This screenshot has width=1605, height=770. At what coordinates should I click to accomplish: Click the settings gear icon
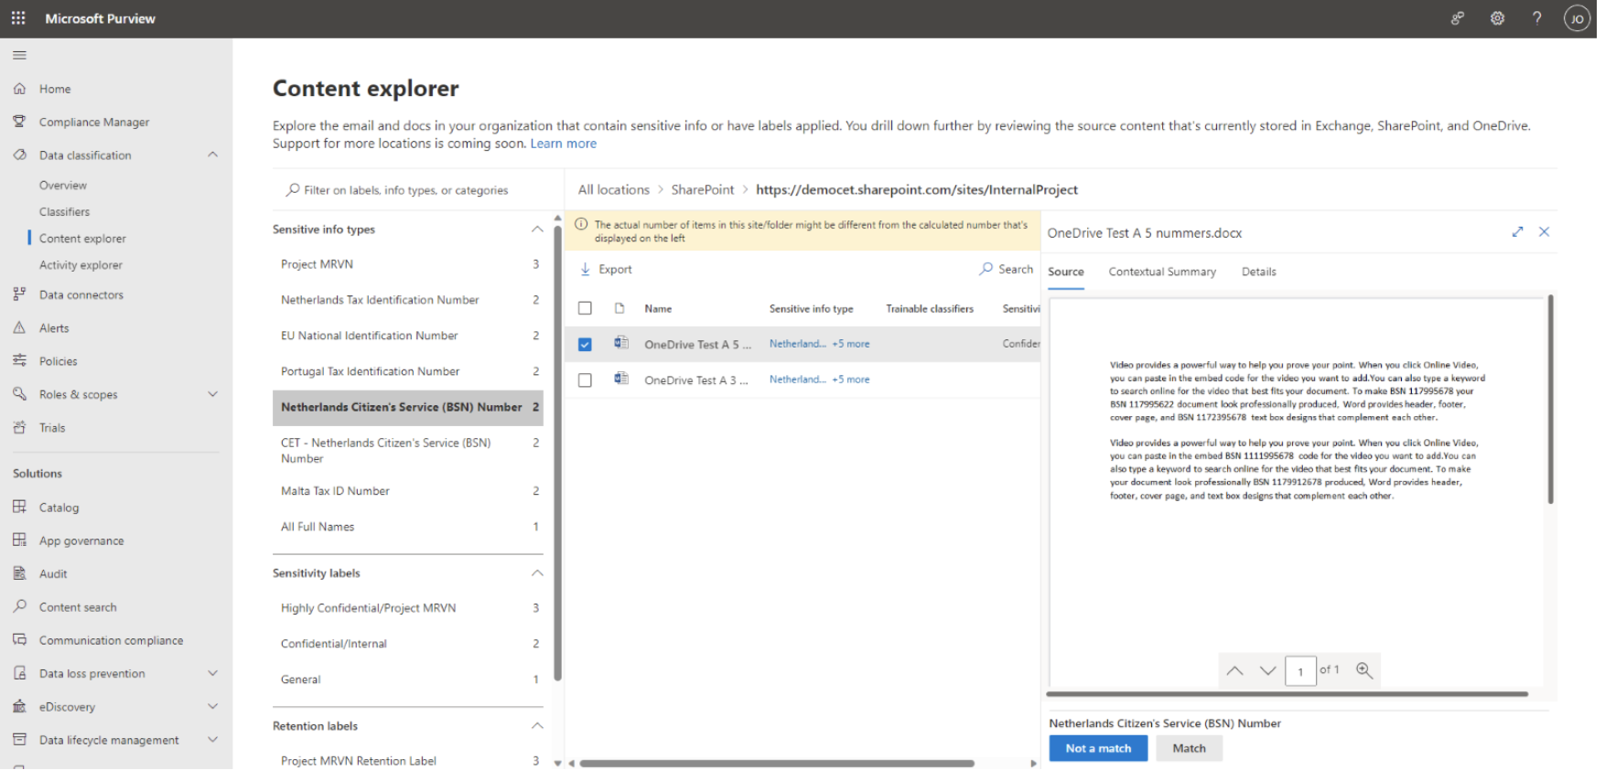pyautogui.click(x=1497, y=18)
